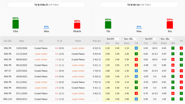Click the Giải đấu column header
Image resolution: width=185 pixels, height=104 pixels.
(8, 41)
